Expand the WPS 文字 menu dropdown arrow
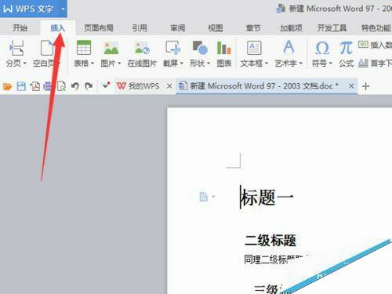The width and height of the screenshot is (392, 294). click(63, 9)
